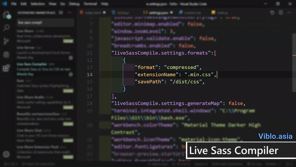Click the false value on line 18
This screenshot has width=296, height=167.
click(236, 103)
